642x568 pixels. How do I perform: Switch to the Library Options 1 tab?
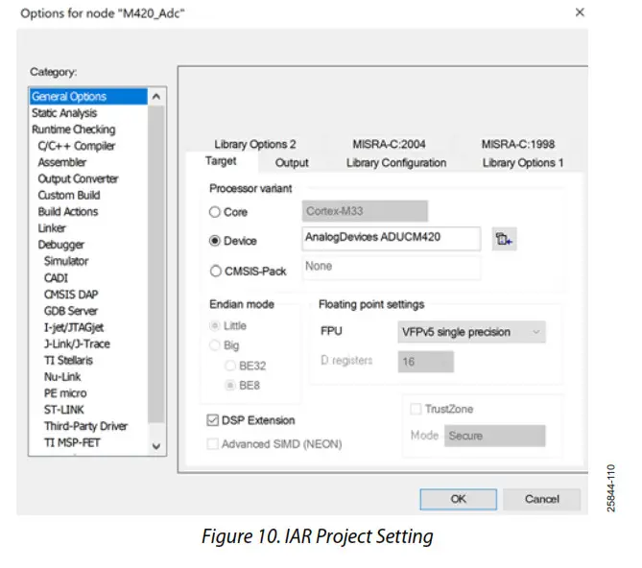(x=523, y=163)
